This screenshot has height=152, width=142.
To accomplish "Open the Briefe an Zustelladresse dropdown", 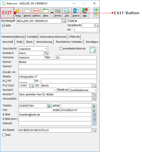I will 83,90.
